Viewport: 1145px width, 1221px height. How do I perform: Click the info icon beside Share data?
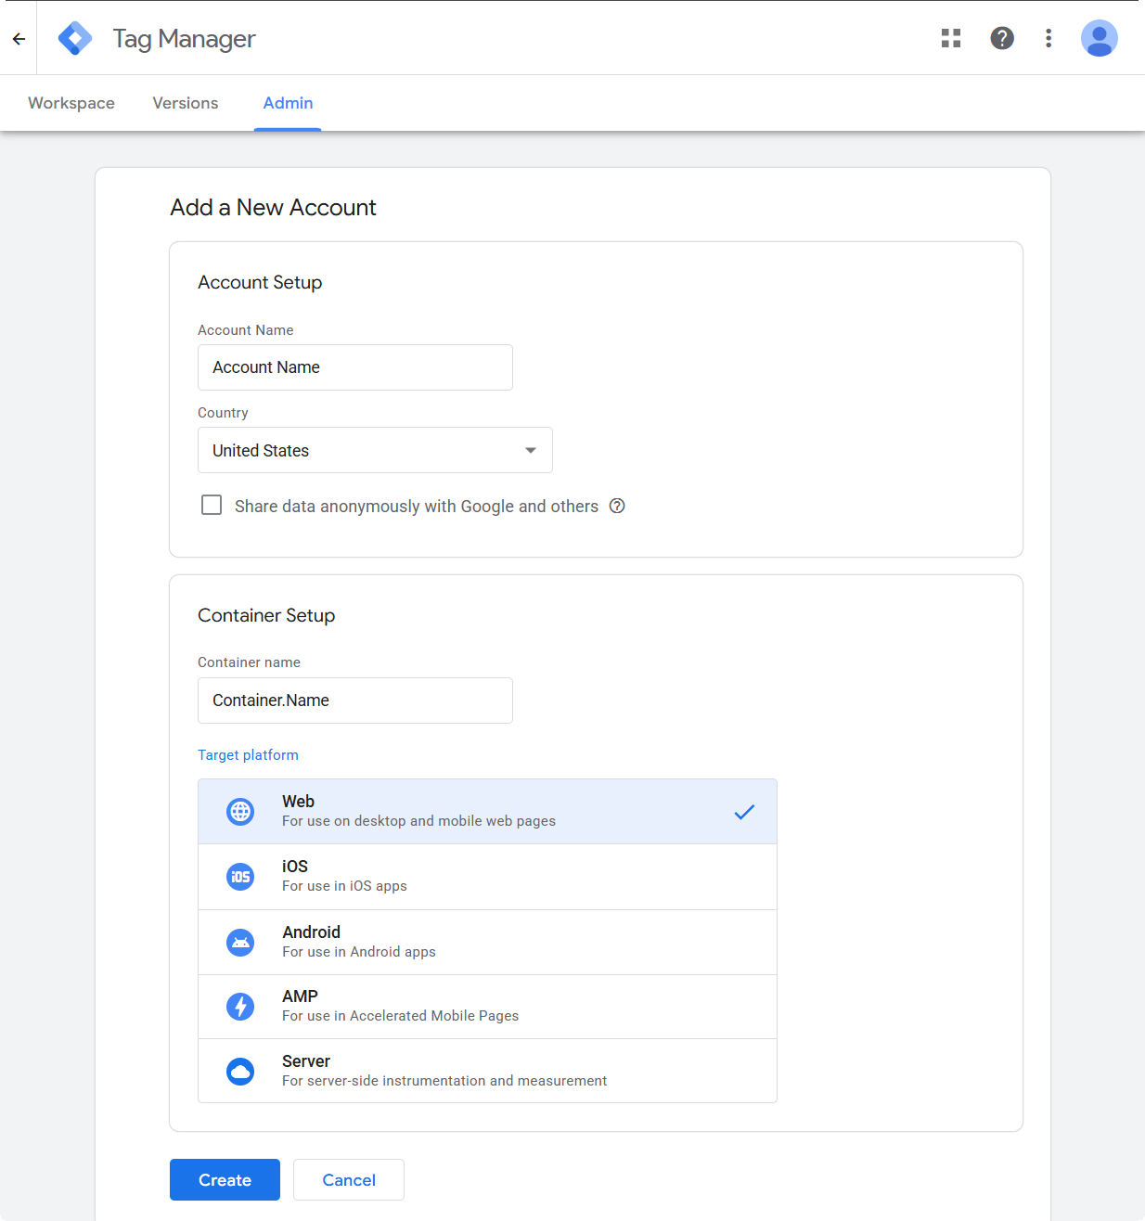(x=617, y=506)
